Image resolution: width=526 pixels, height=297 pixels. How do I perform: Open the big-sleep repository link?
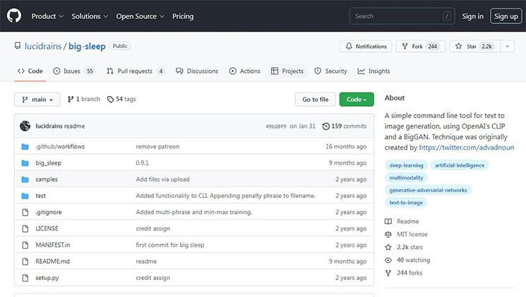click(x=87, y=46)
